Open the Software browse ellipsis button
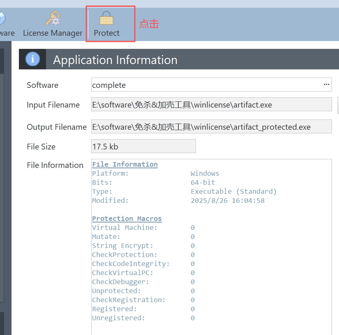Image resolution: width=339 pixels, height=335 pixels. 326,85
